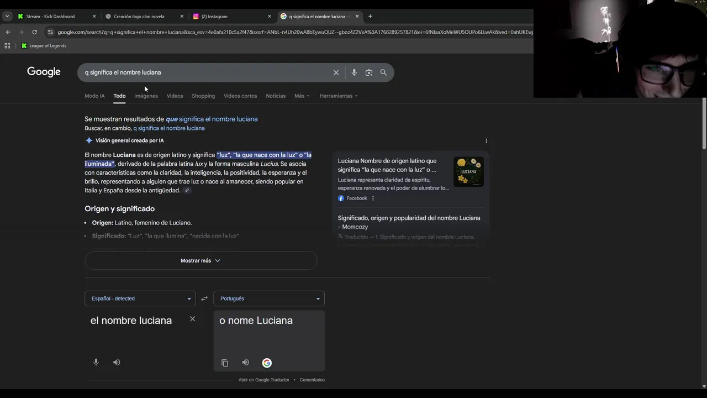
Task: Reload the current page
Action: tap(34, 32)
